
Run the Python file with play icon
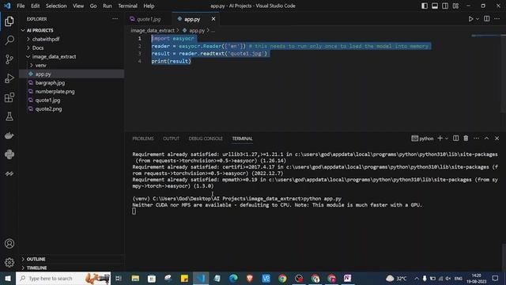pyautogui.click(x=471, y=19)
